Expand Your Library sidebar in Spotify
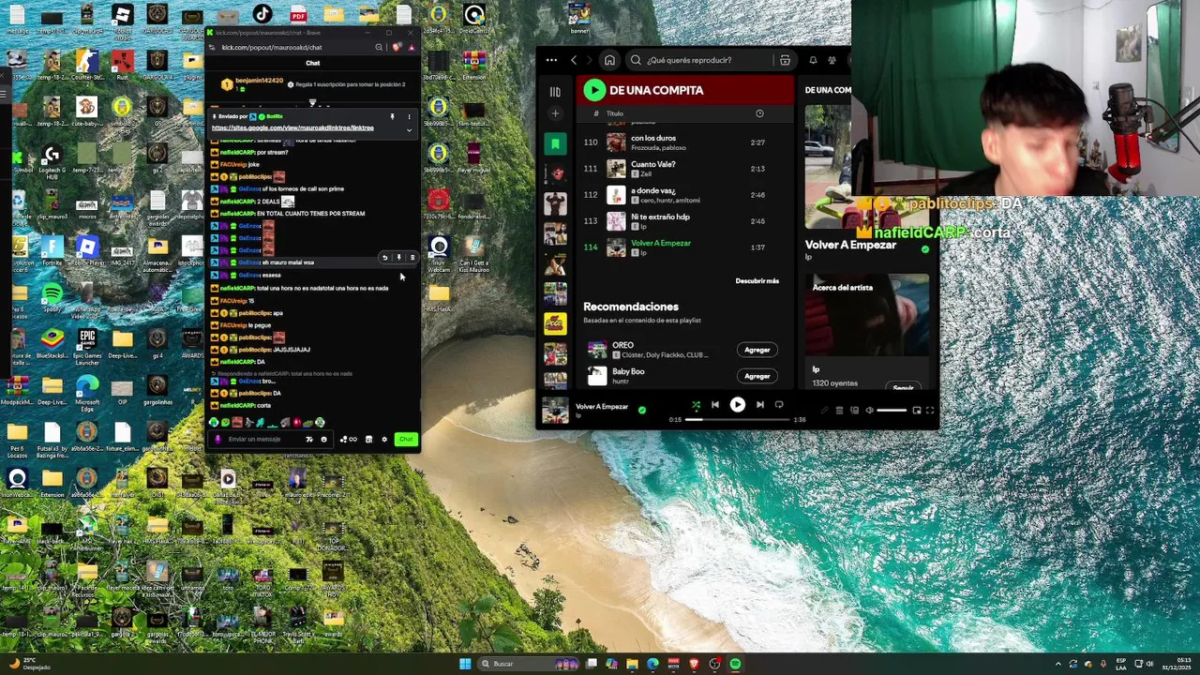1200x675 pixels. (x=555, y=92)
